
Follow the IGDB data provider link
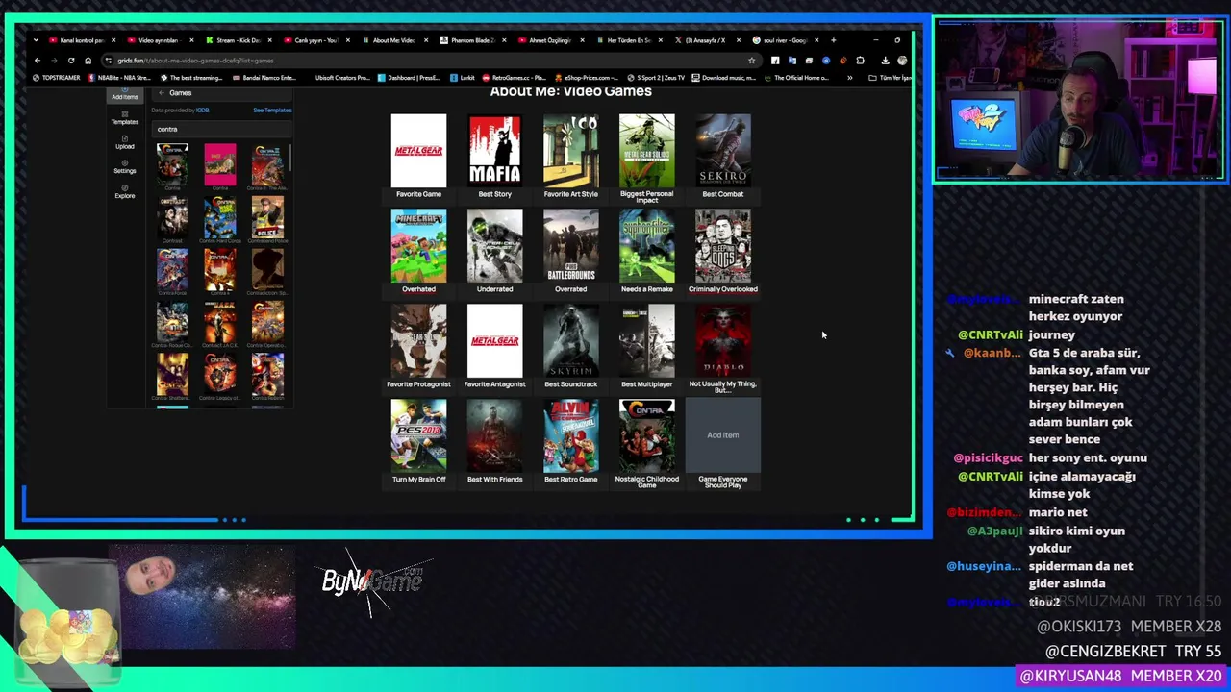[x=203, y=111]
